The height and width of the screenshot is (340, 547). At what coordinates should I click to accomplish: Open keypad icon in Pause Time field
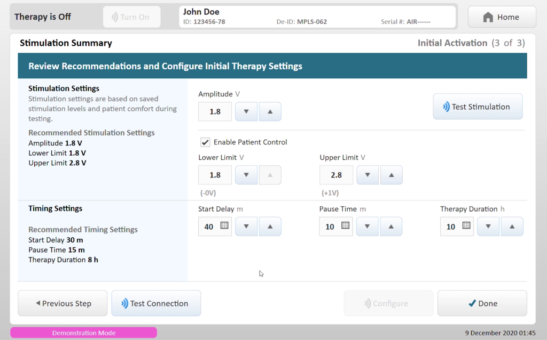pos(346,225)
